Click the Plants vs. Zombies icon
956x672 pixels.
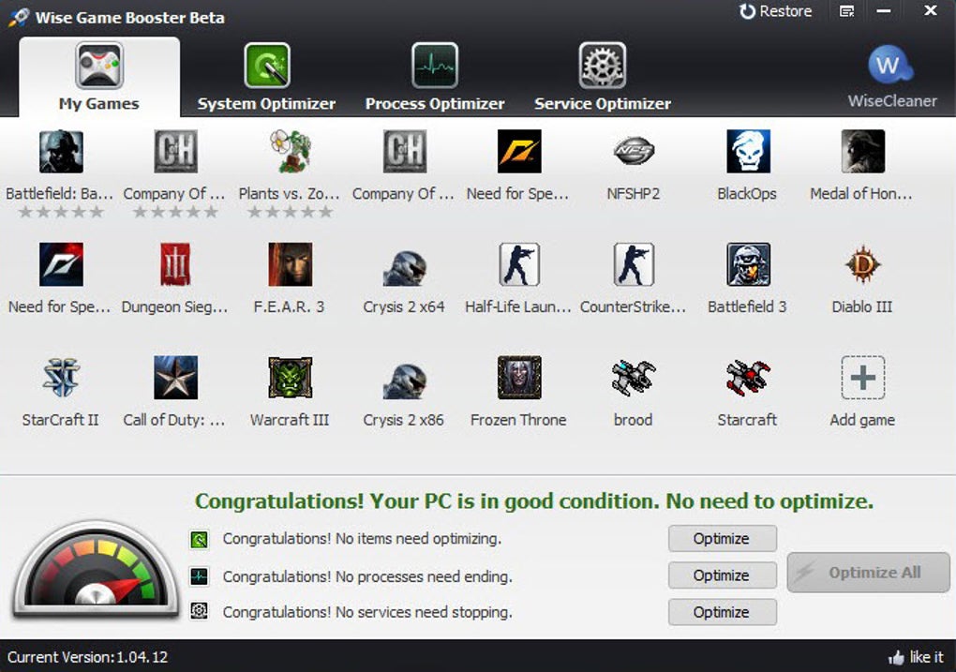pos(290,152)
